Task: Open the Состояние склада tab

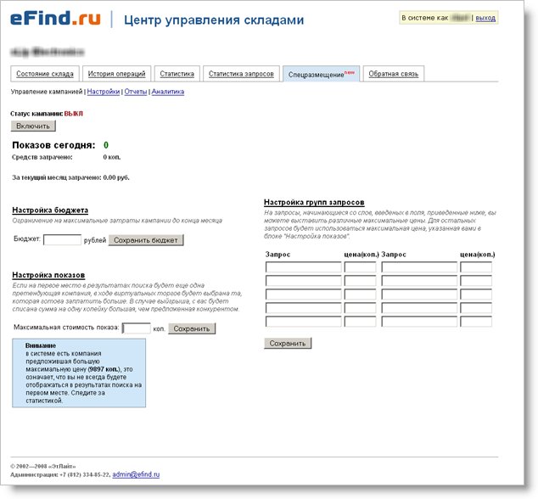Action: point(45,74)
